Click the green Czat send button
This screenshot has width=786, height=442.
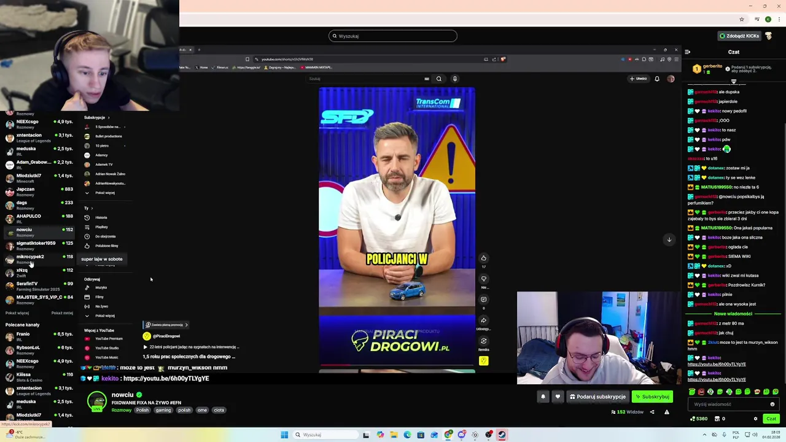coord(771,419)
